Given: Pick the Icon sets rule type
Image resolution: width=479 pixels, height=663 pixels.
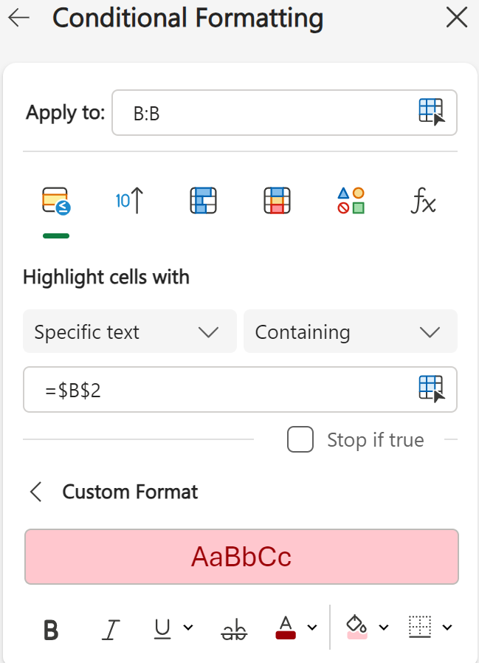Looking at the screenshot, I should [x=351, y=201].
